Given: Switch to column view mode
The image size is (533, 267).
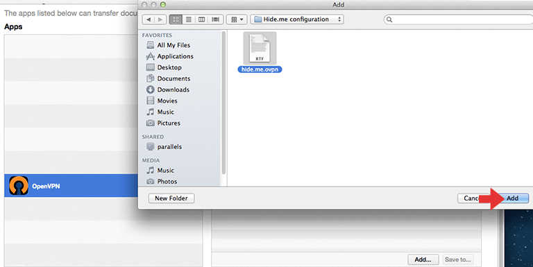Looking at the screenshot, I should pyautogui.click(x=201, y=19).
